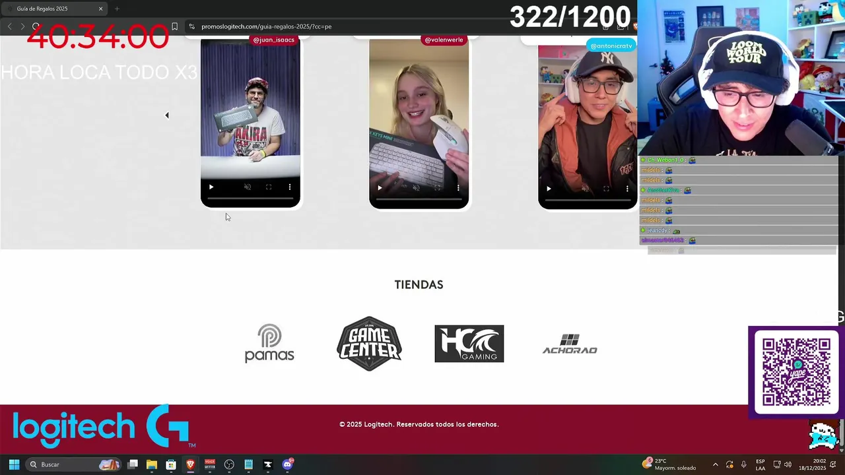Open the @juan_isaacs video thumbnail

pyautogui.click(x=250, y=122)
